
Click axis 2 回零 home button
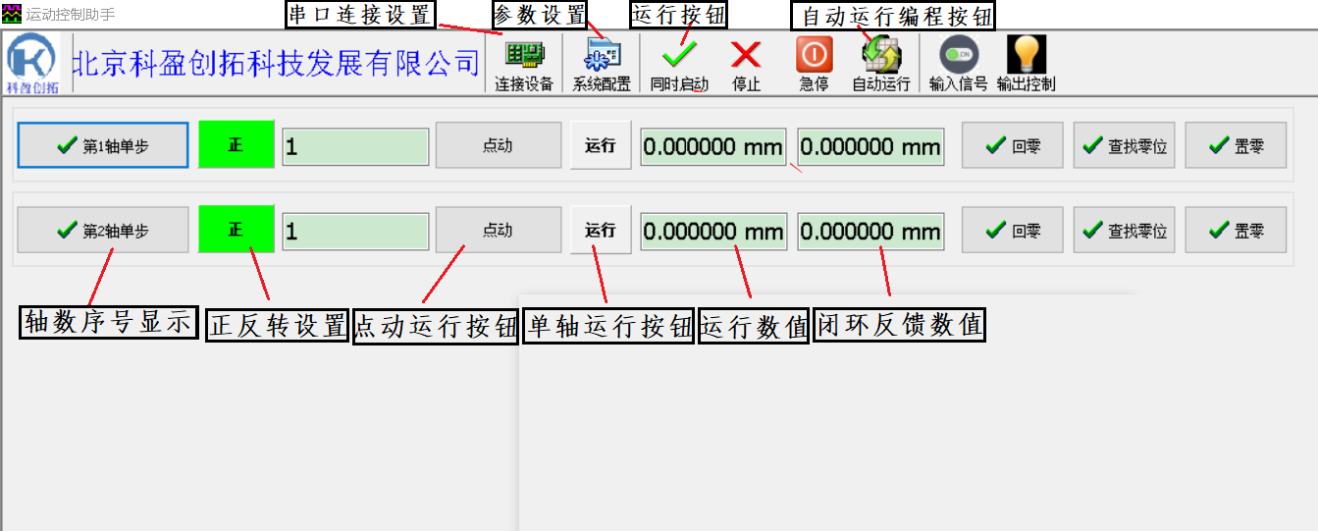1013,231
